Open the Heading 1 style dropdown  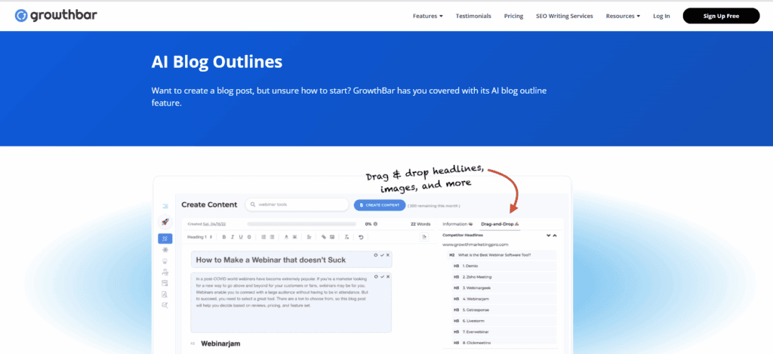pyautogui.click(x=199, y=237)
